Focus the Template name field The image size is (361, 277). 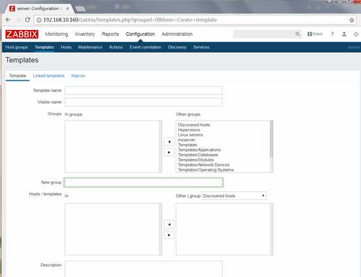[144, 91]
